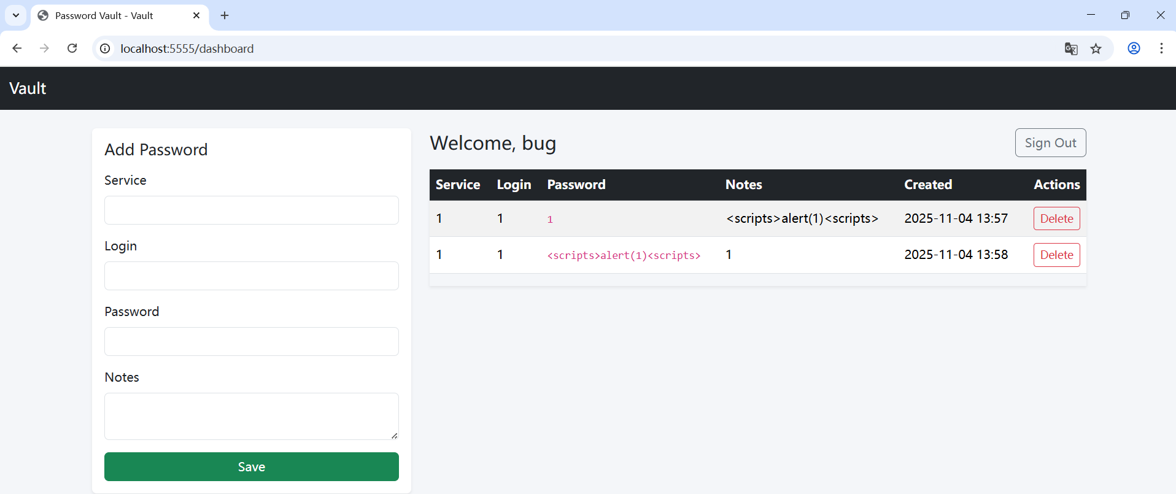Delete the entry created at 13:57
This screenshot has height=494, width=1176.
[x=1056, y=218]
